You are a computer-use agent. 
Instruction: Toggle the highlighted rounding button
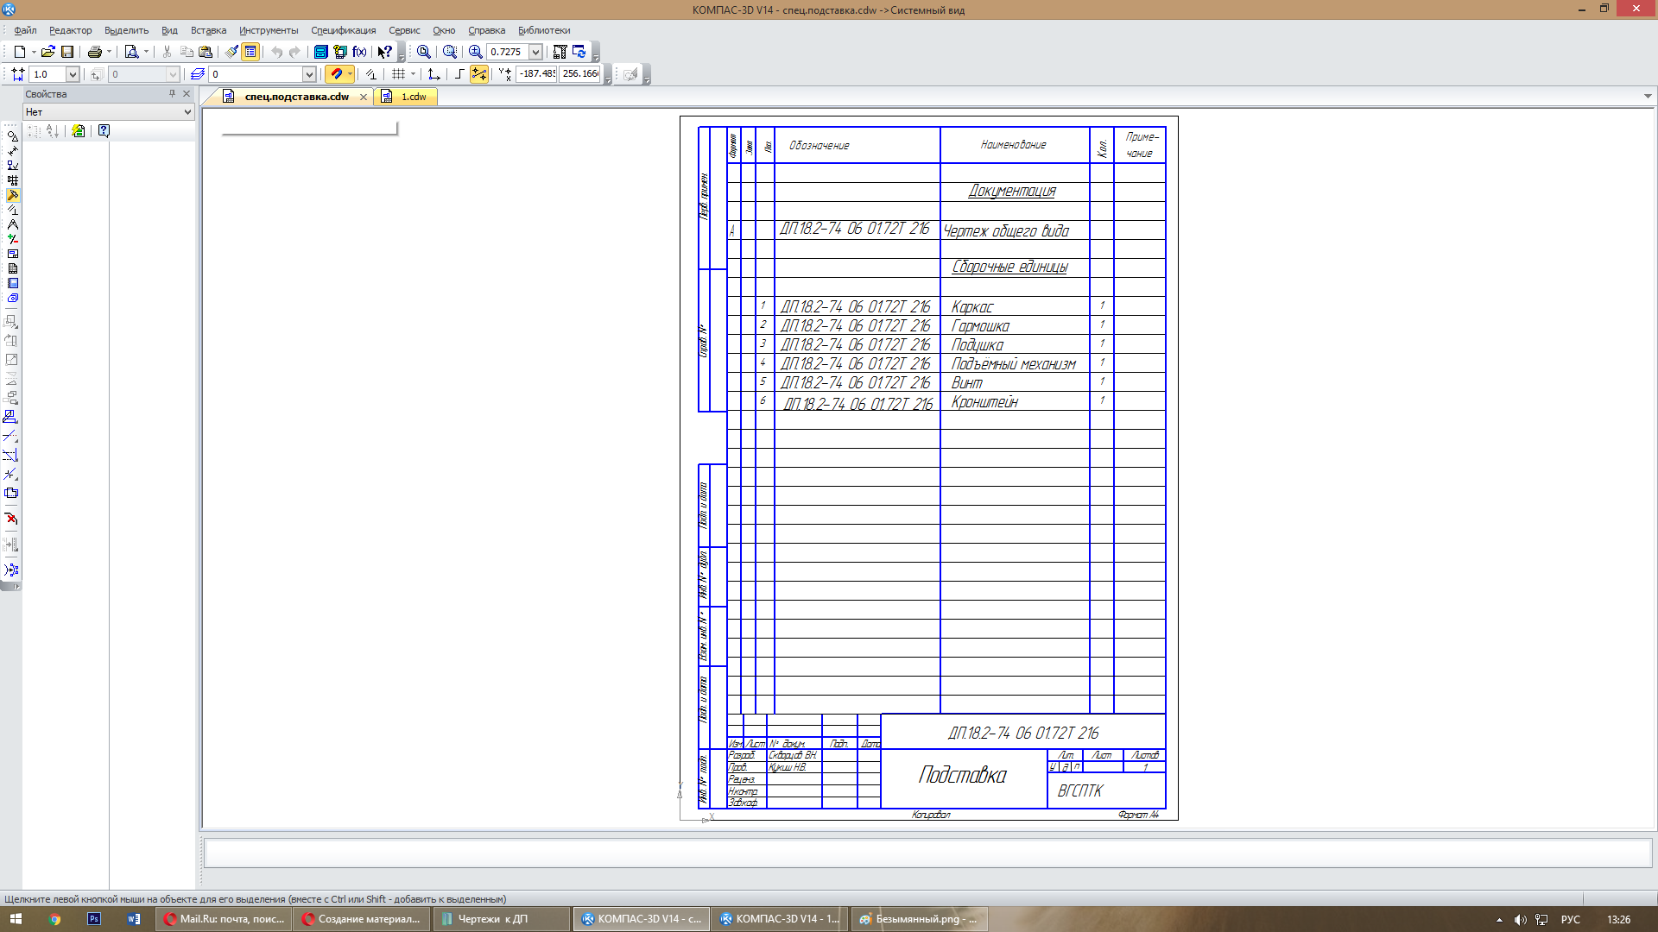point(479,74)
